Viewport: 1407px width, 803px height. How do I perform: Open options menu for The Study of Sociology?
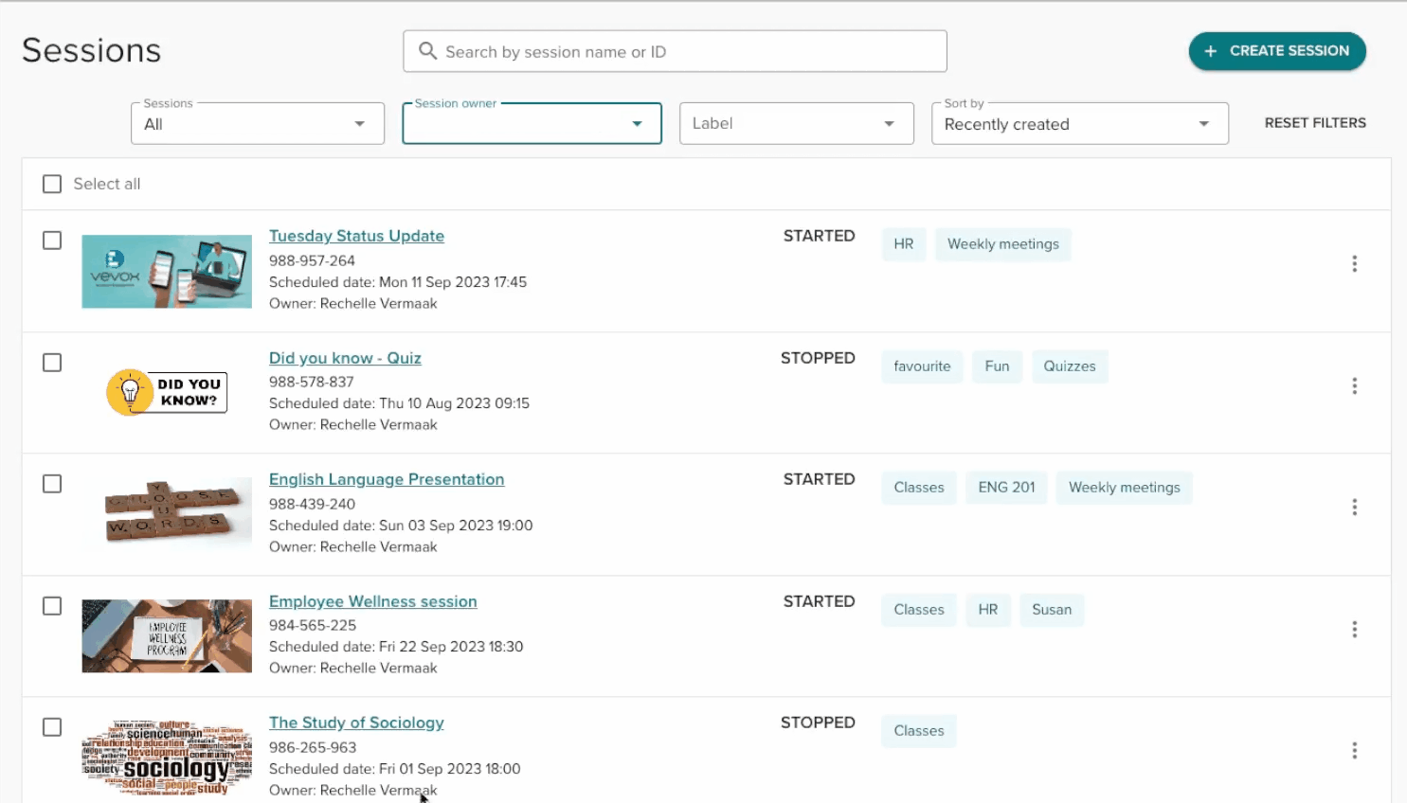click(1354, 751)
